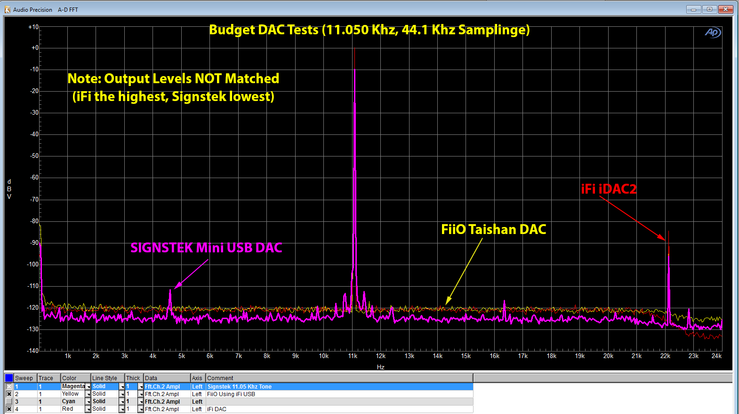Click the 'iFi iDAC2' graph label
Image resolution: width=739 pixels, height=414 pixels.
click(609, 189)
